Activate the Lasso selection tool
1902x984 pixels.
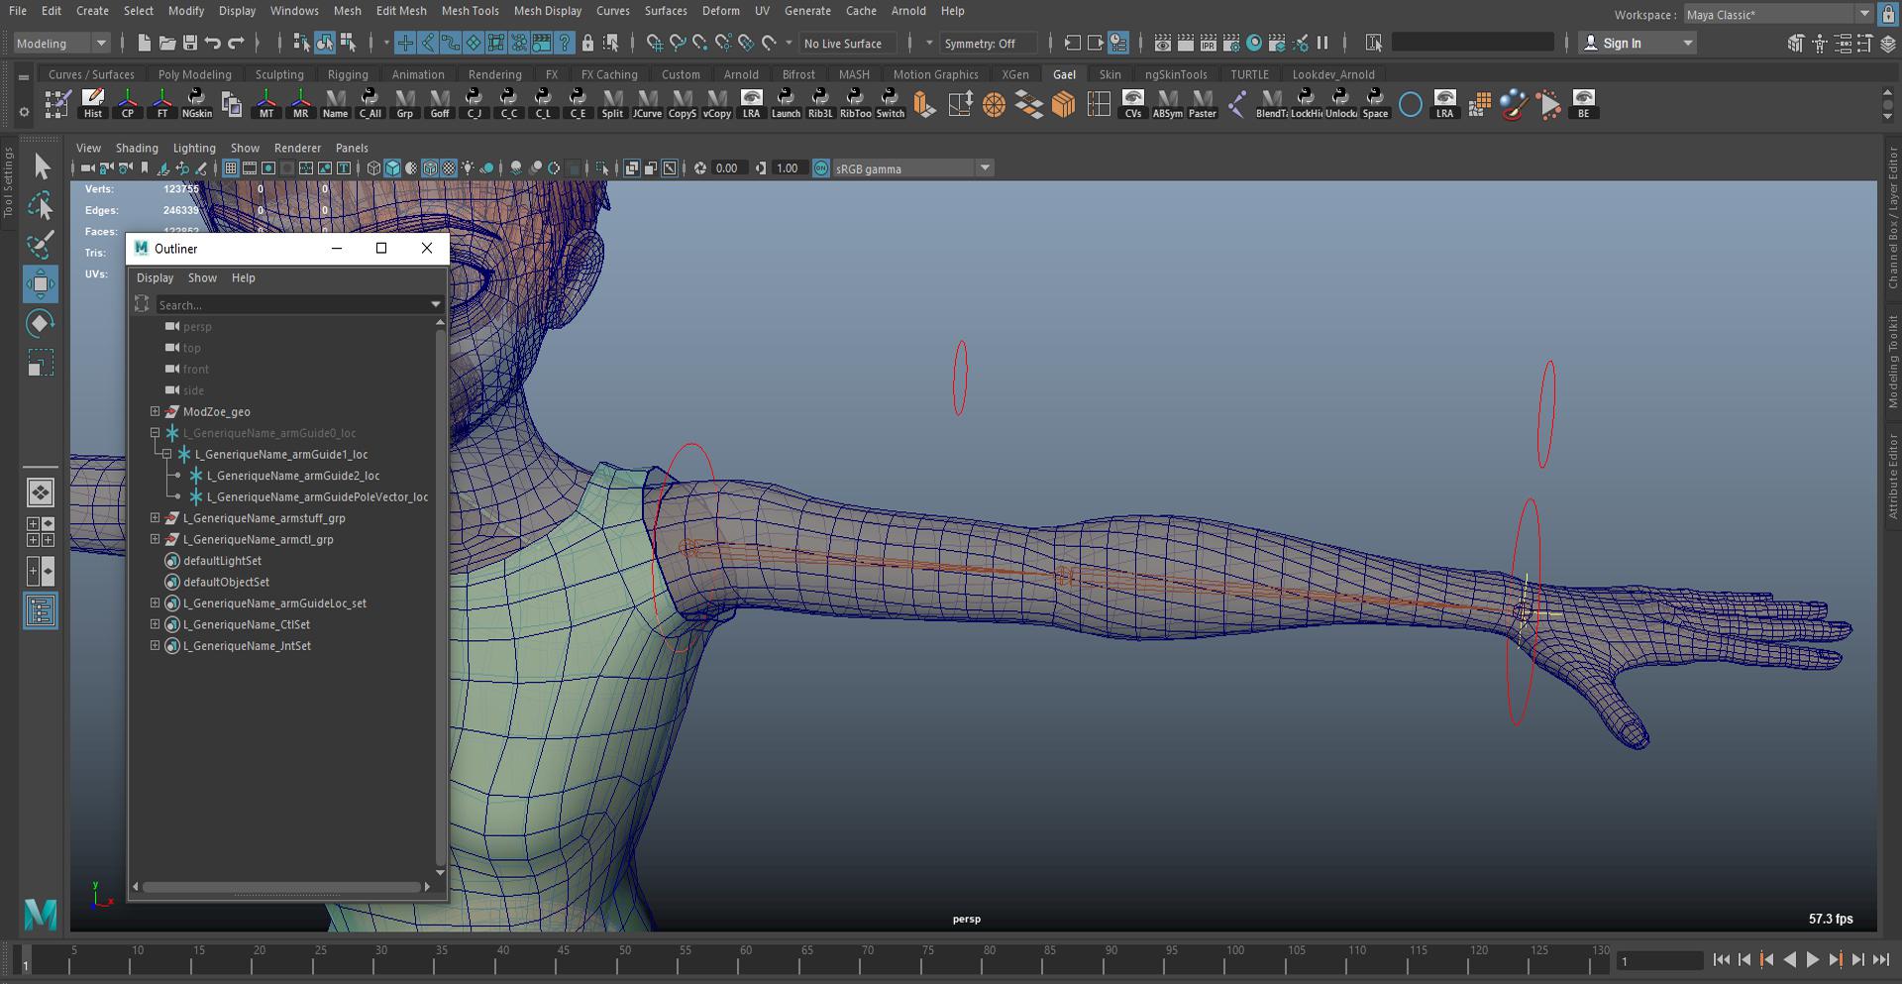point(40,206)
